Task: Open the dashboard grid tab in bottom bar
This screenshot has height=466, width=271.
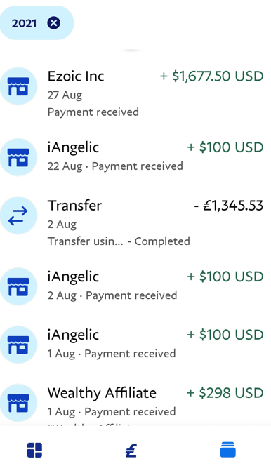Action: [34, 450]
